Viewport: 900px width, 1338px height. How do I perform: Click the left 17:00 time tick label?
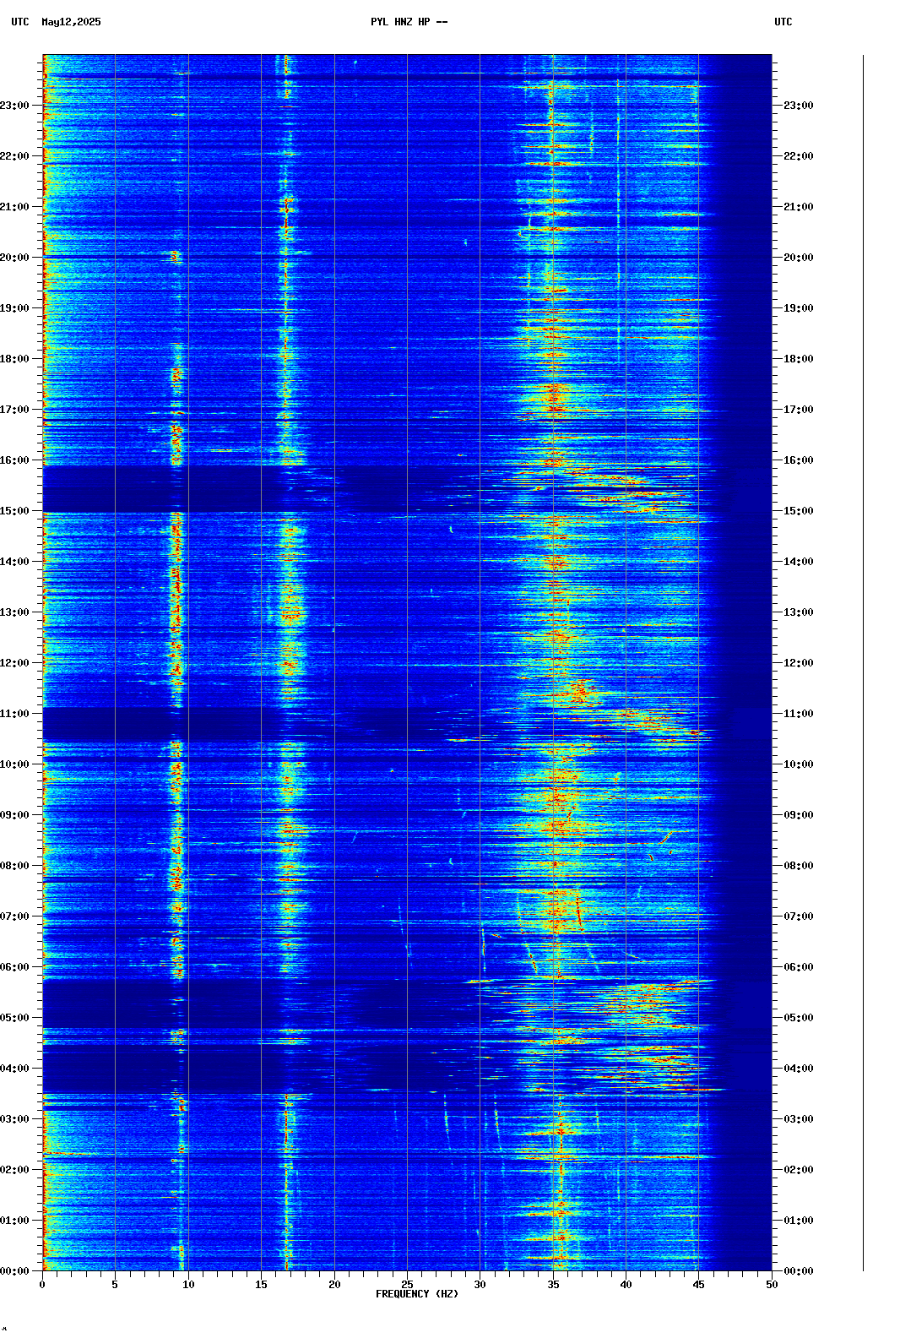coord(14,410)
